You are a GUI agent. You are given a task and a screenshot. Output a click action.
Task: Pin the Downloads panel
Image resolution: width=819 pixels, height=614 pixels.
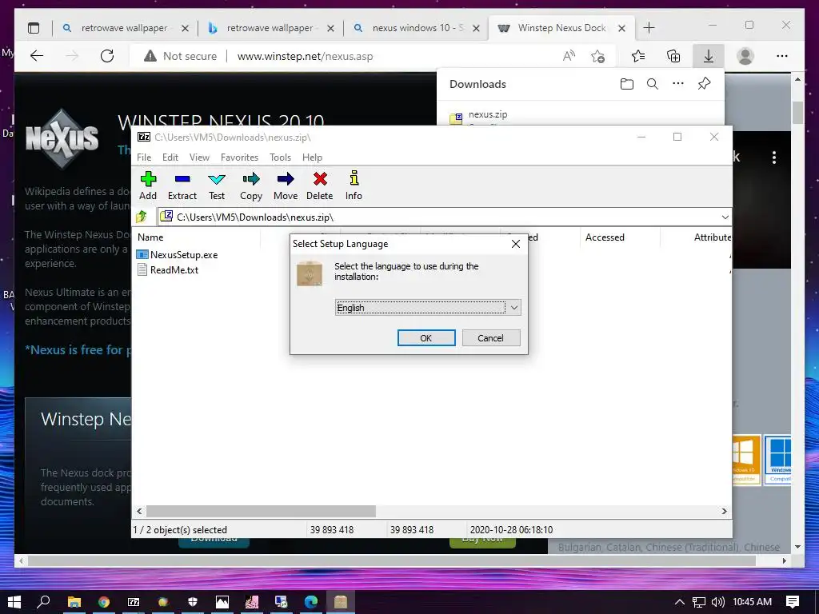pyautogui.click(x=704, y=83)
